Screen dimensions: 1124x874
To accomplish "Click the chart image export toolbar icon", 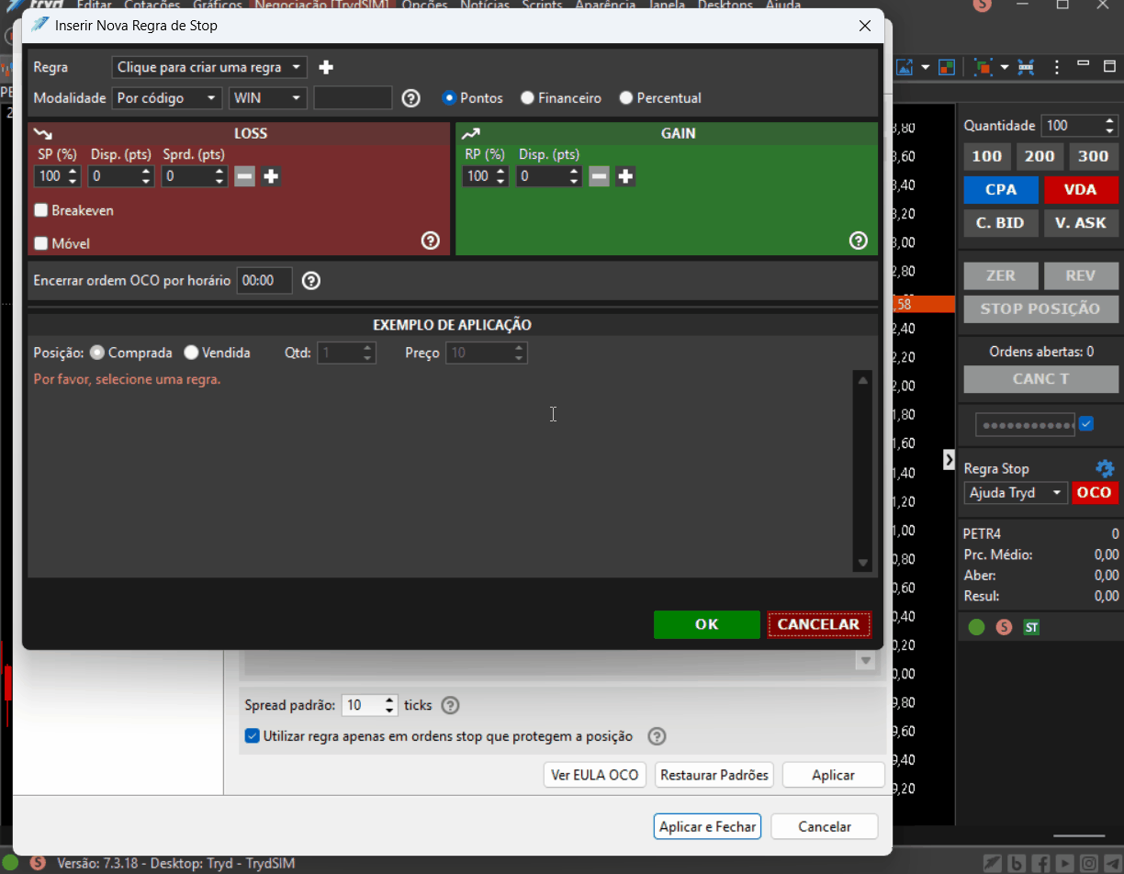I will 905,68.
